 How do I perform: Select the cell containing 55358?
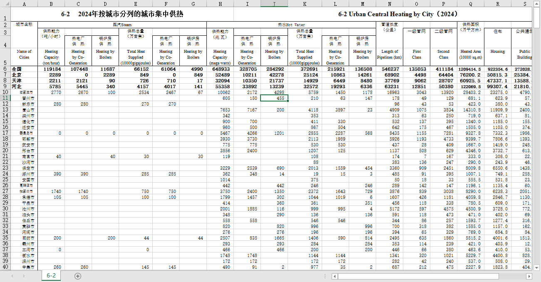(220, 87)
